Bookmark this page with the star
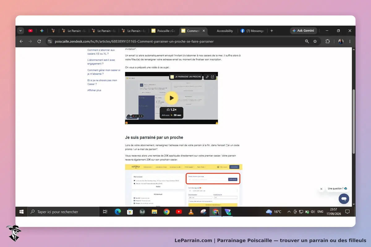The width and height of the screenshot is (371, 247). [315, 41]
